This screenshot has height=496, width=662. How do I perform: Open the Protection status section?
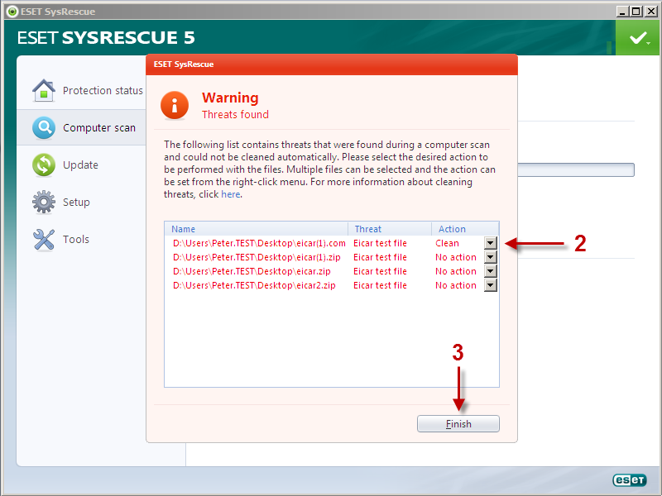coord(103,91)
